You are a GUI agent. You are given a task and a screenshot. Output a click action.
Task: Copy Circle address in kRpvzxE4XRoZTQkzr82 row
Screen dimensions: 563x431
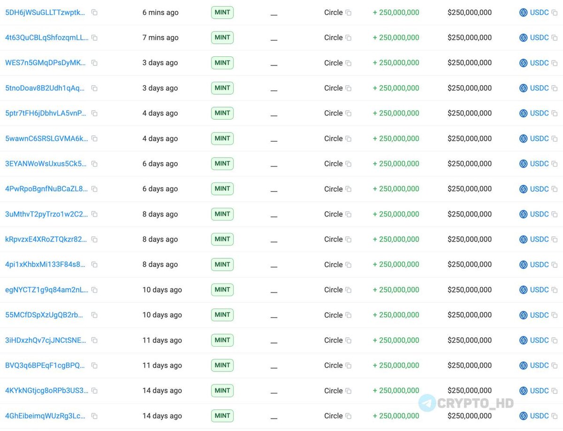[x=348, y=239]
